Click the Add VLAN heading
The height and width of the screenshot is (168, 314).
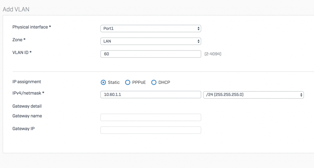(16, 9)
